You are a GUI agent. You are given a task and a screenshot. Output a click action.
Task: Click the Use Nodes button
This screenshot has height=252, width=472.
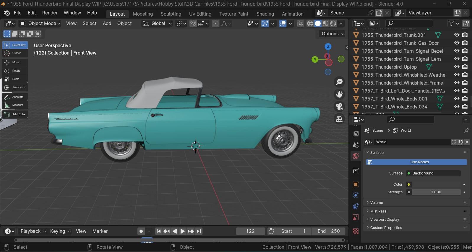click(x=416, y=162)
